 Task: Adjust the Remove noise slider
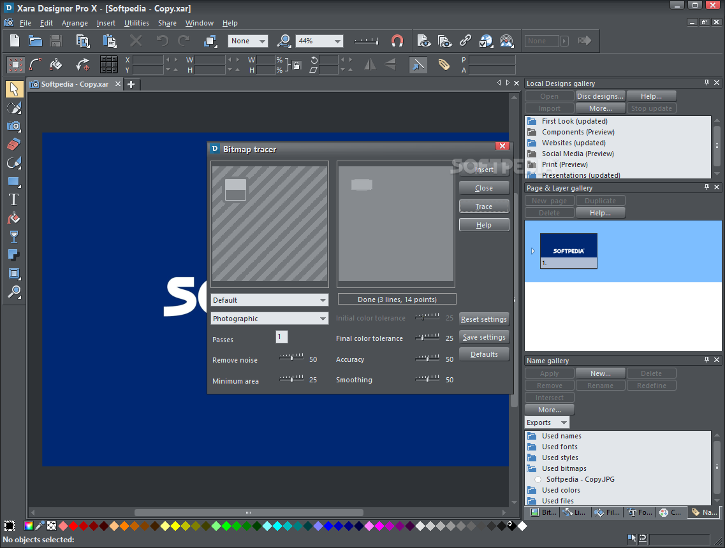(x=292, y=357)
